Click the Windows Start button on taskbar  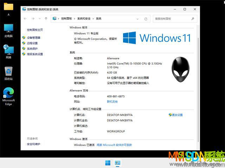[x=108, y=163]
